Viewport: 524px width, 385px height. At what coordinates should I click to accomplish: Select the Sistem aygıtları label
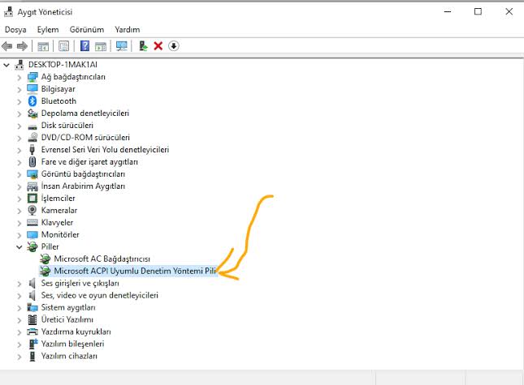pyautogui.click(x=68, y=307)
